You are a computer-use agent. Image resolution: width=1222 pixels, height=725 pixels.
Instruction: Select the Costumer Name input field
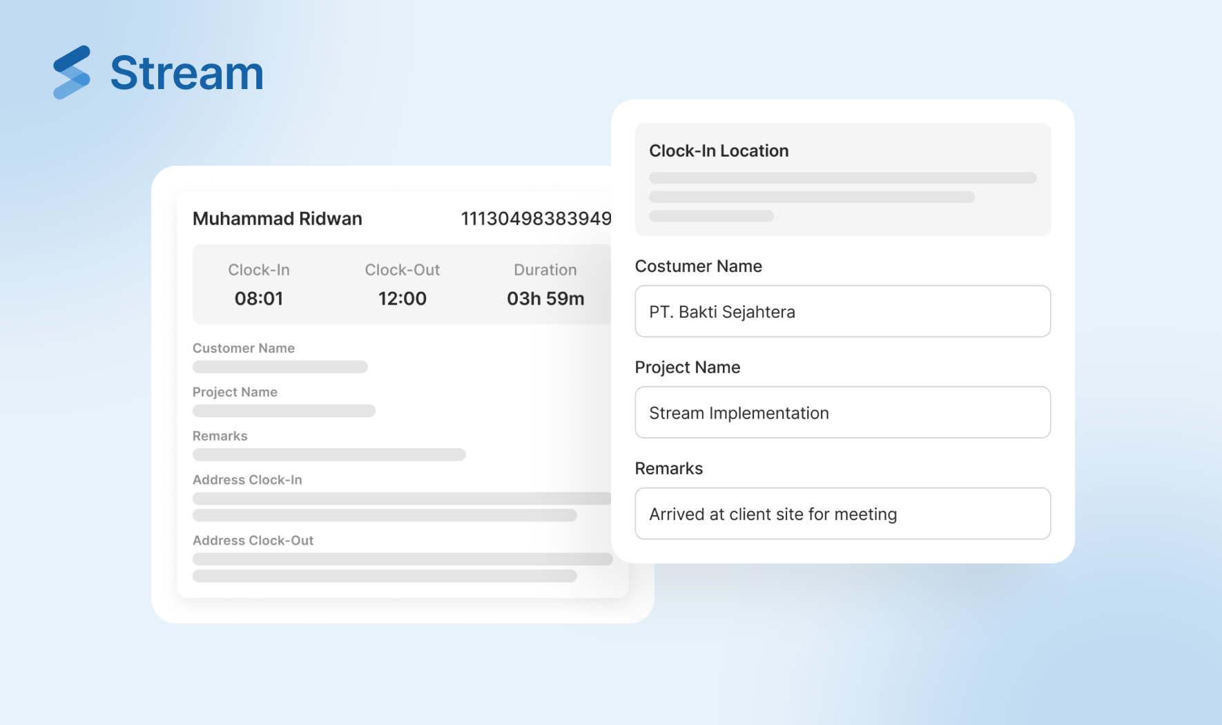tap(842, 311)
